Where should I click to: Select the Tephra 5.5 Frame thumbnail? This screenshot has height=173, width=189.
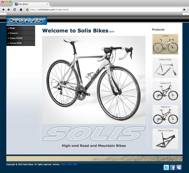(x=165, y=139)
